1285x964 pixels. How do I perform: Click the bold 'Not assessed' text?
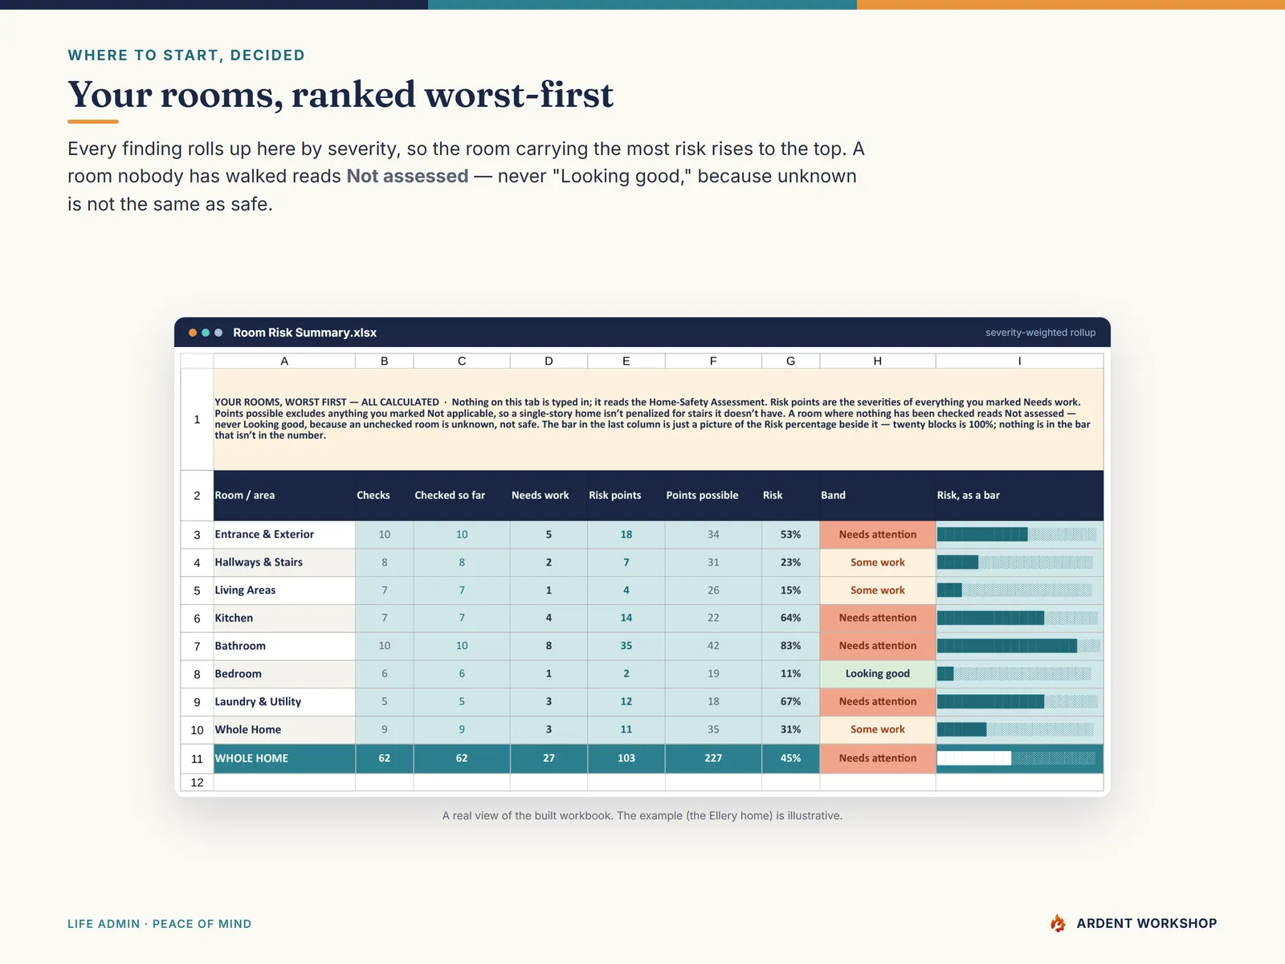coord(407,176)
